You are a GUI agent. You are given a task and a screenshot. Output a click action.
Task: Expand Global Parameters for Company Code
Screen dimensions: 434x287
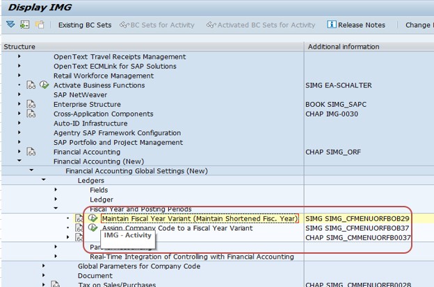(43, 266)
